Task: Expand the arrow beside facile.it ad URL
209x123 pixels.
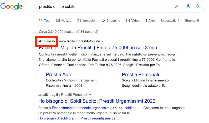Action: click(103, 41)
